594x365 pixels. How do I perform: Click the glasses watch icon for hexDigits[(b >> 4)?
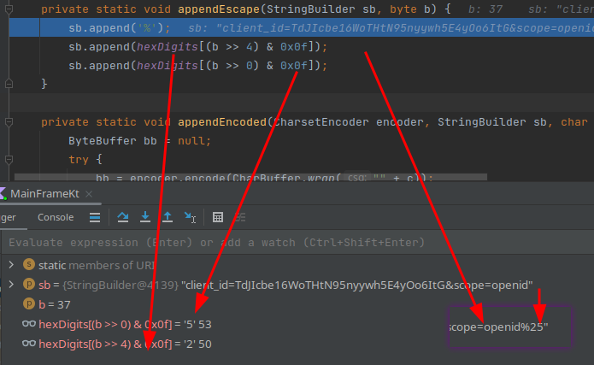28,344
